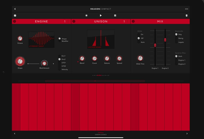Go to next sound preset arrow

click(x=187, y=133)
